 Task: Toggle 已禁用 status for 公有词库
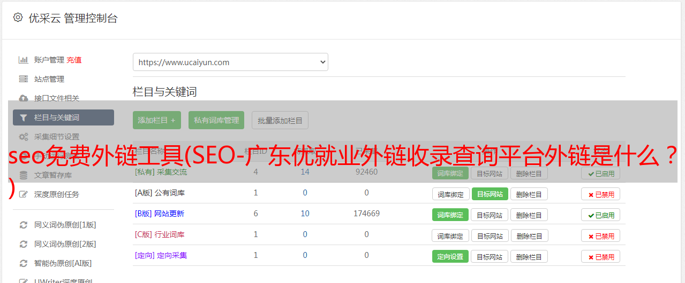coord(601,194)
